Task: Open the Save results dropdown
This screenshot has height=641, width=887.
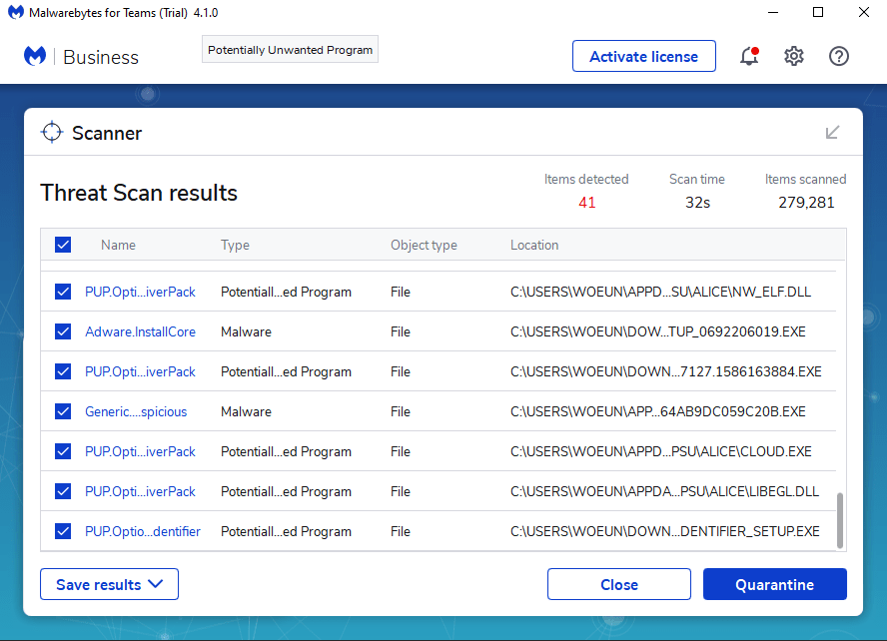Action: tap(109, 584)
